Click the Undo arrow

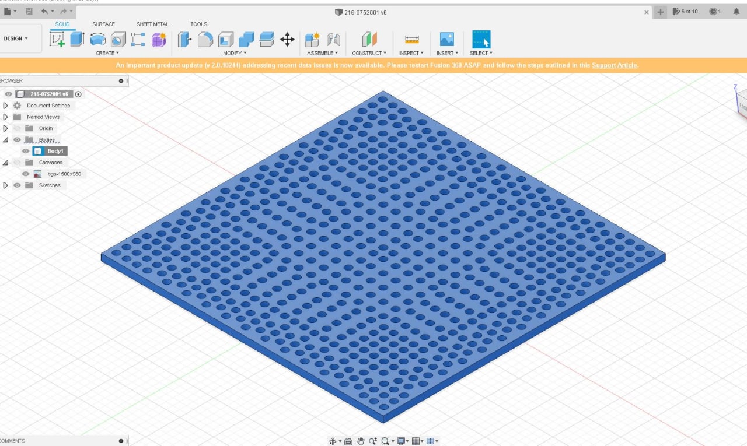coord(45,12)
